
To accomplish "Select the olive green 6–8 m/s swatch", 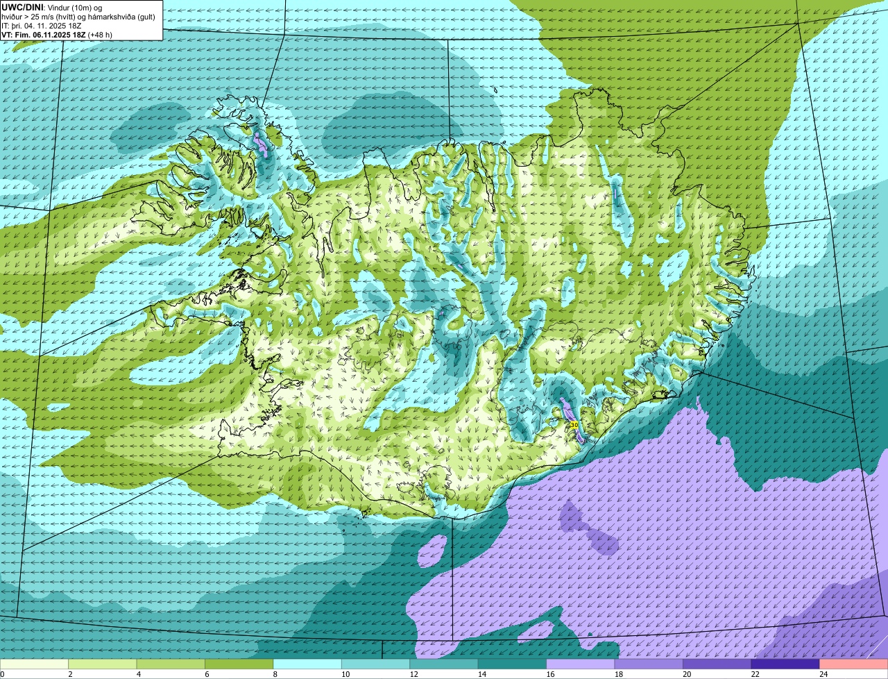I will [x=241, y=664].
